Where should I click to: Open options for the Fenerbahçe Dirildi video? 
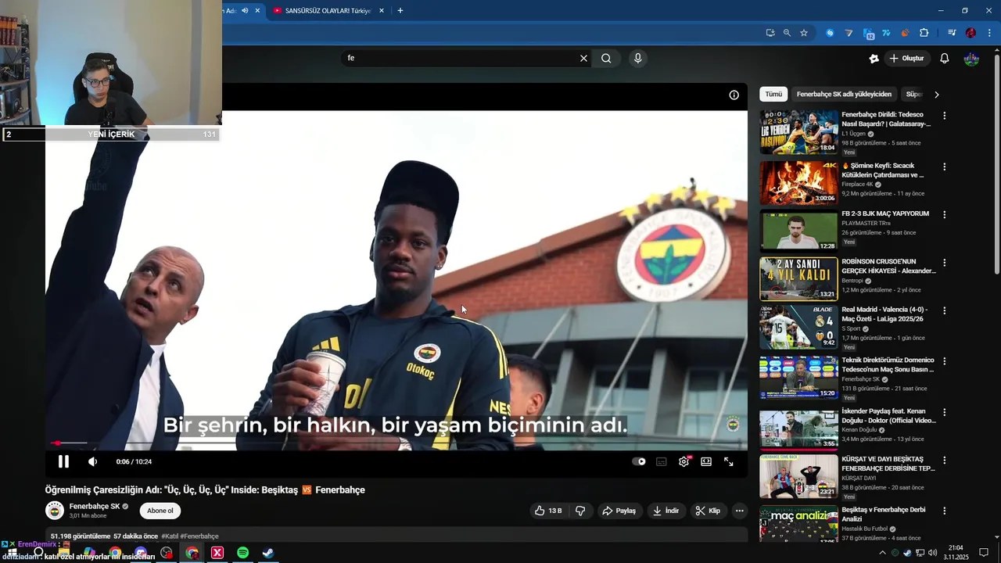pyautogui.click(x=944, y=116)
